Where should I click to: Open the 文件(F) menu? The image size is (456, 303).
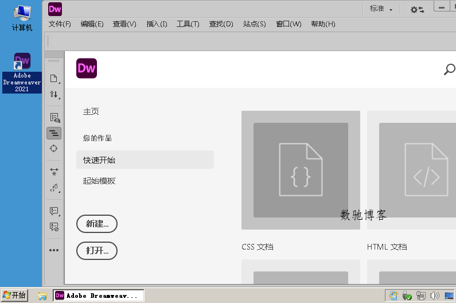[60, 24]
